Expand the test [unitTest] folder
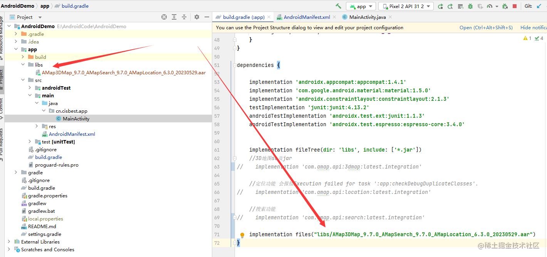The image size is (547, 257). [x=30, y=142]
